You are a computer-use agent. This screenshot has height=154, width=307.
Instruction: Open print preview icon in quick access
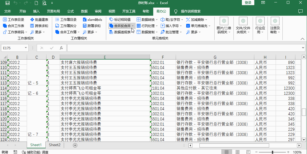pyautogui.click(x=44, y=3)
